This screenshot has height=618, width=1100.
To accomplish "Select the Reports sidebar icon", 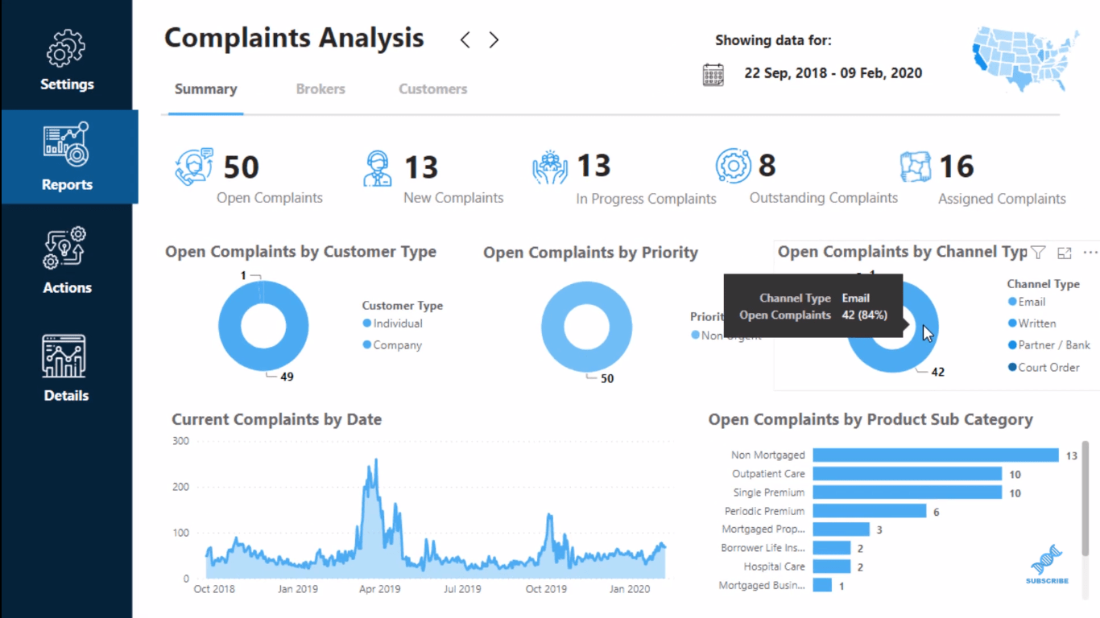I will point(67,146).
